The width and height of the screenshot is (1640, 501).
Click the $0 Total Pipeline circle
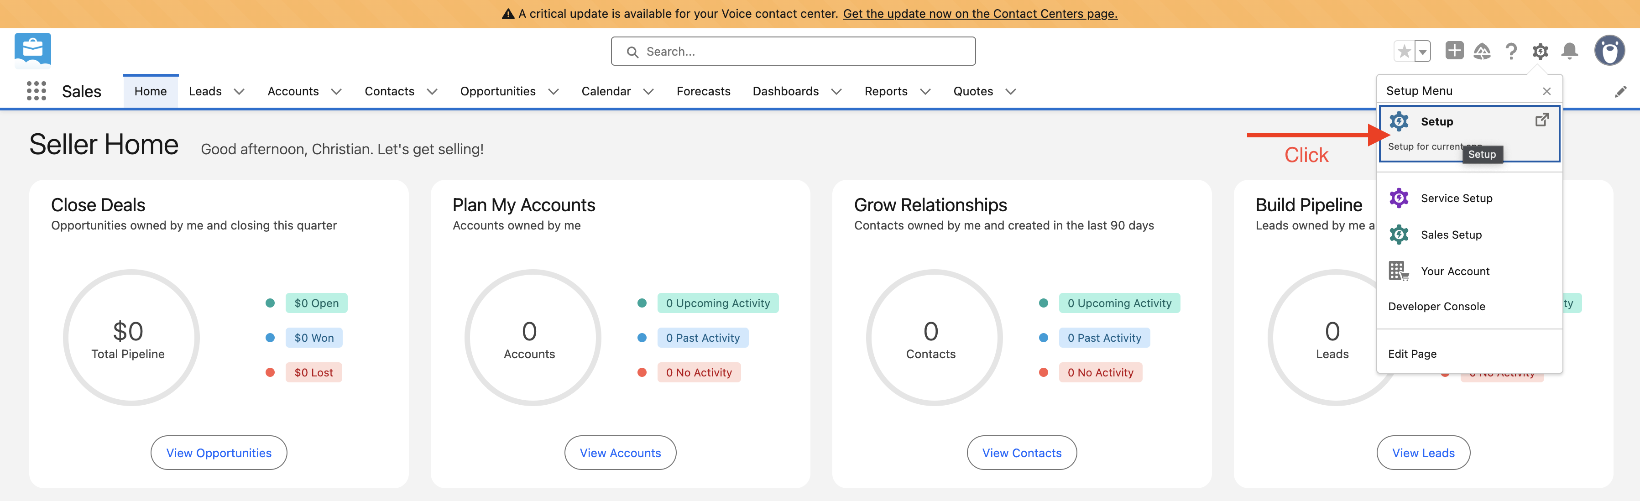pyautogui.click(x=131, y=337)
